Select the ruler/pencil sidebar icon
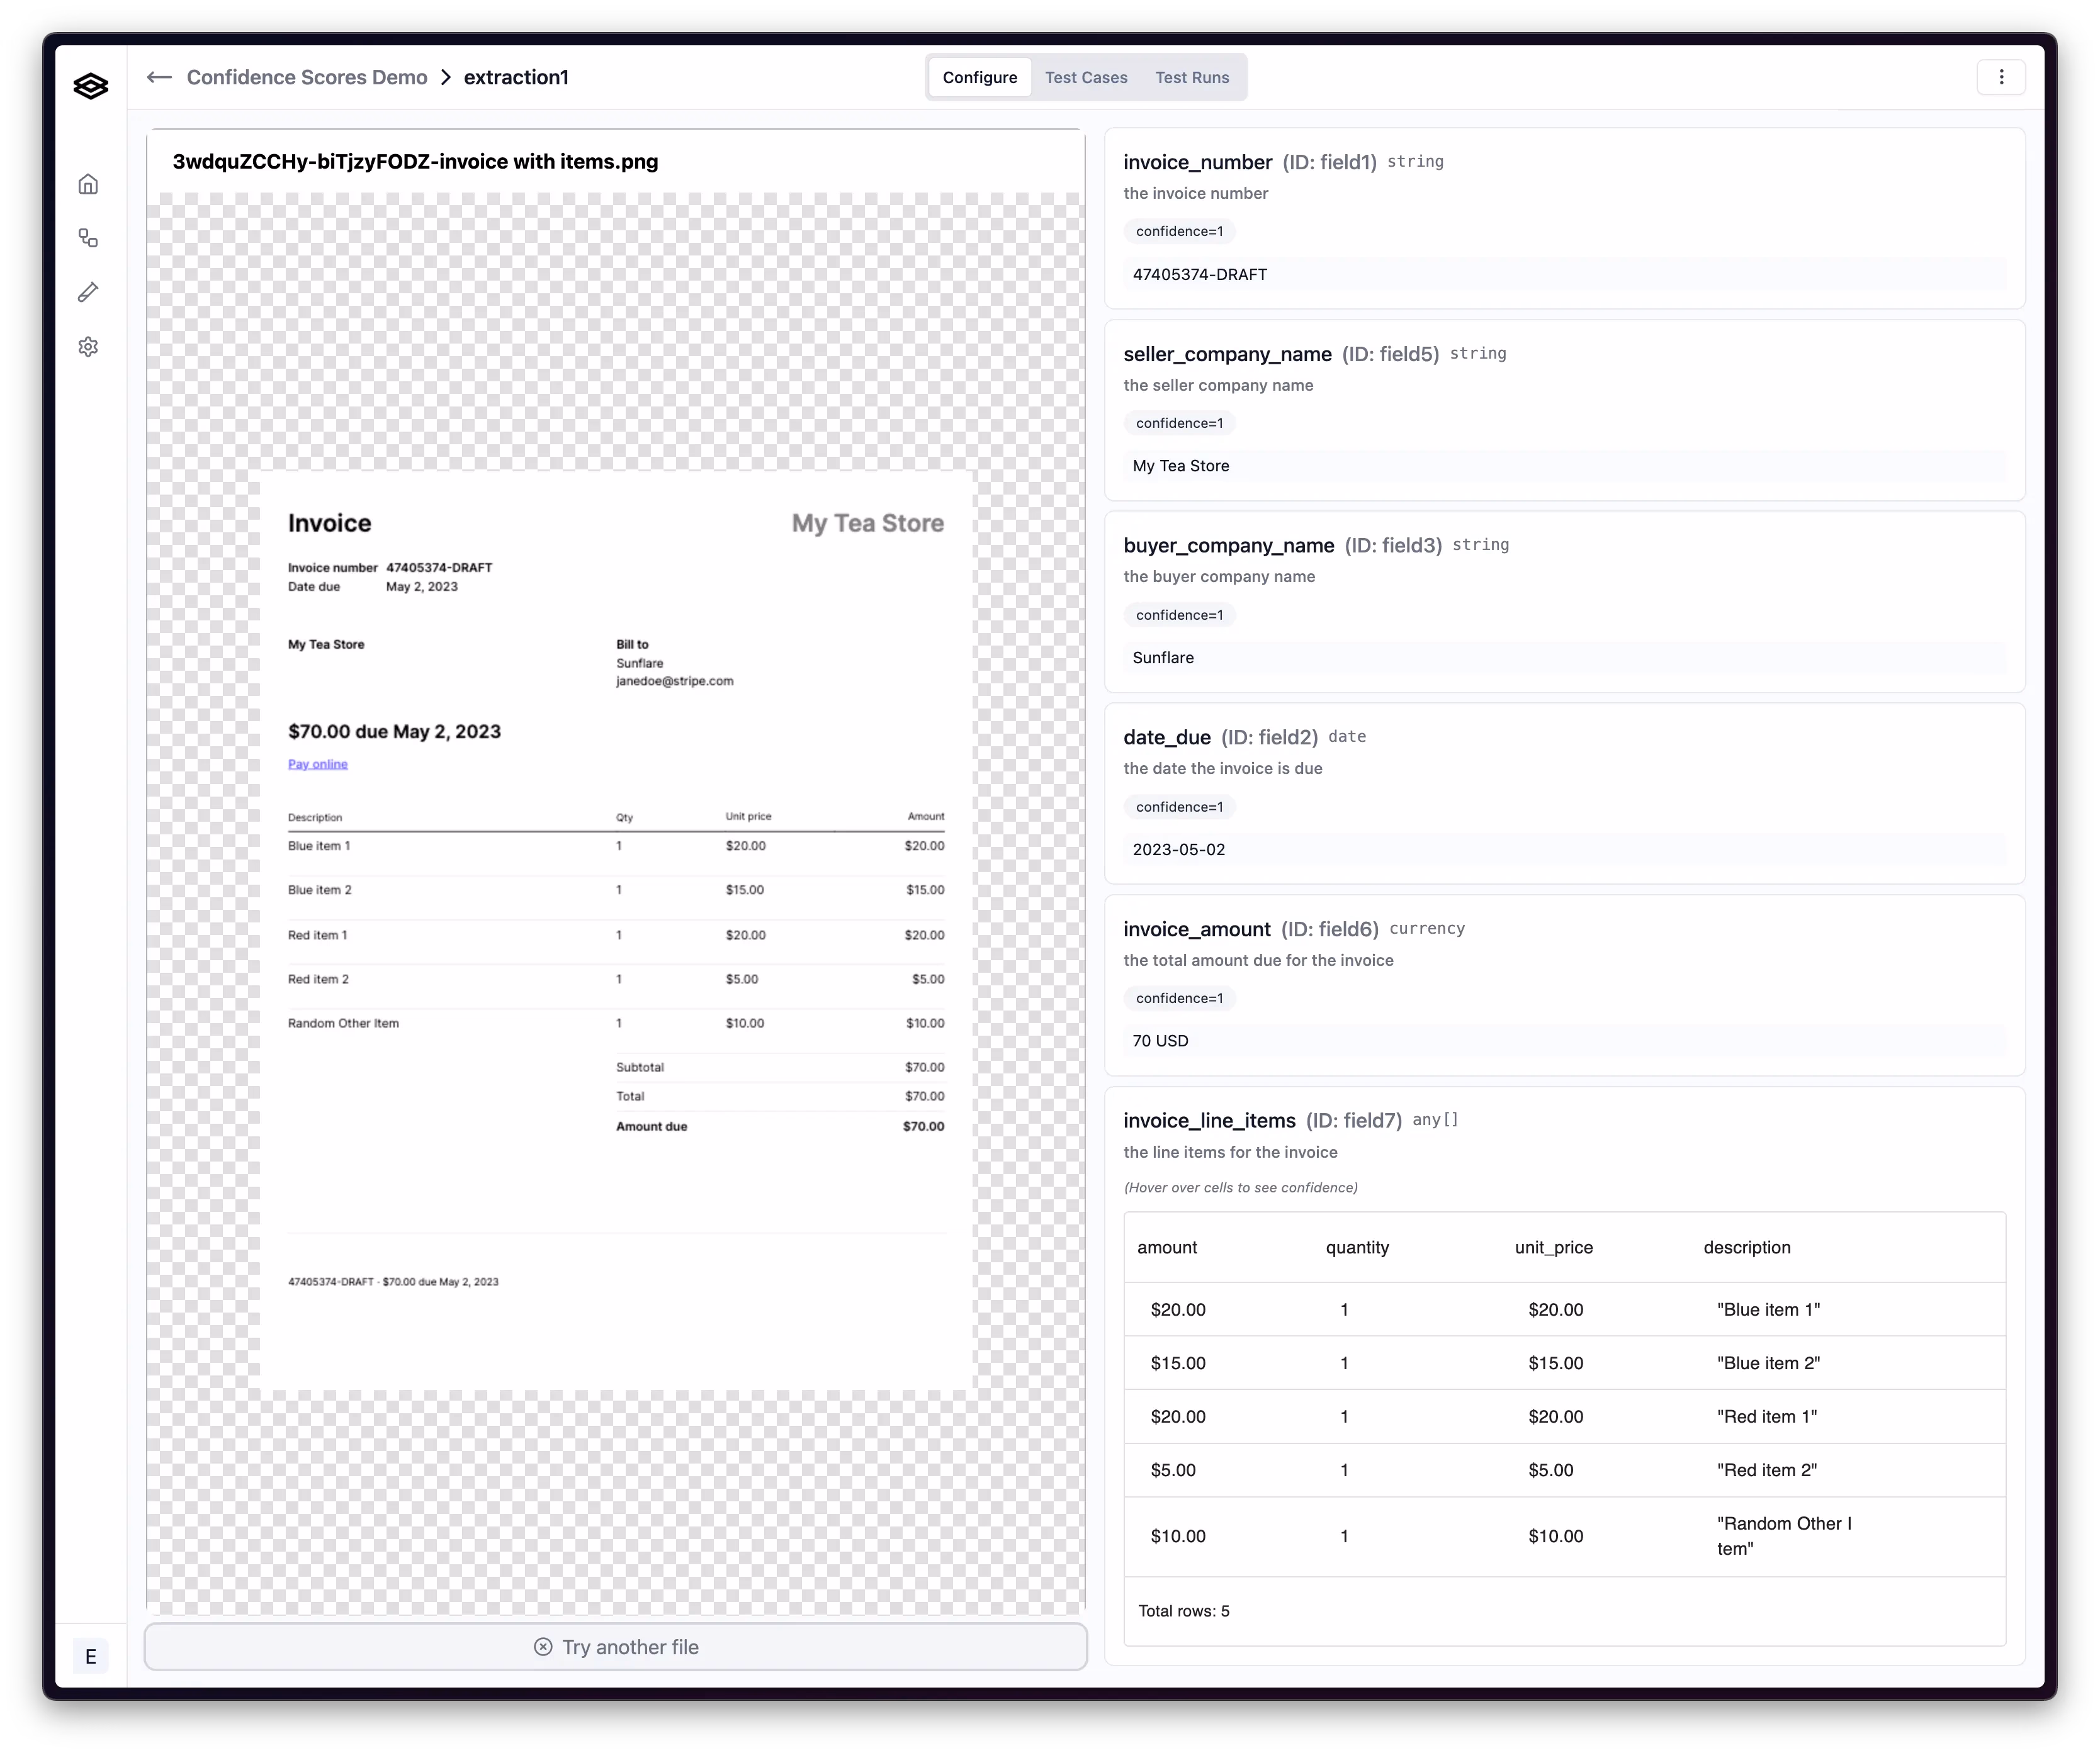The image size is (2100, 1753). (88, 292)
